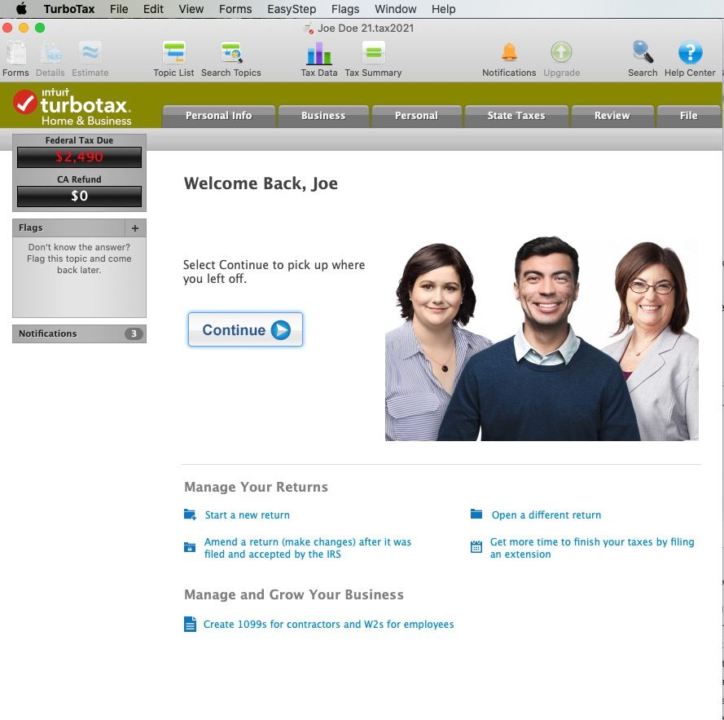Click the 1099 document icon
This screenshot has width=724, height=720.
(x=190, y=624)
